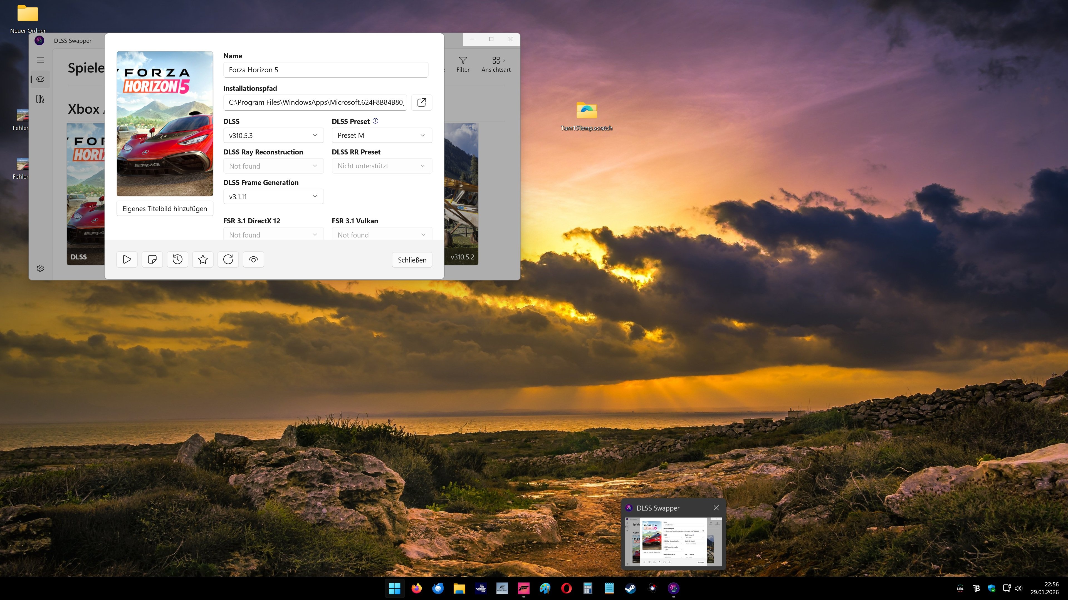The height and width of the screenshot is (600, 1068).
Task: Click the Schließen button
Action: pos(412,260)
